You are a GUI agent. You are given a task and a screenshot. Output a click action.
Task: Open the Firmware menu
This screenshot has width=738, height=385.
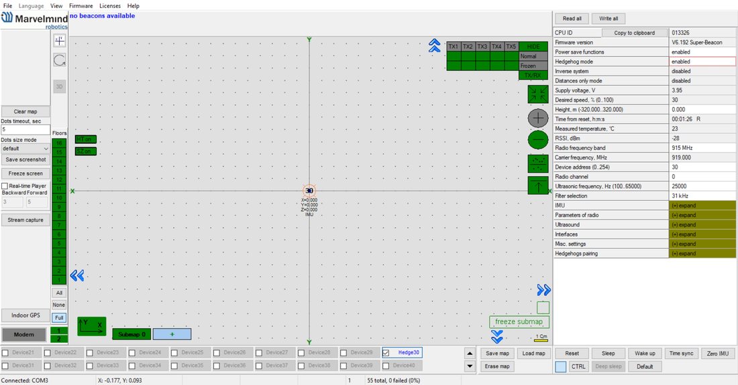81,5
